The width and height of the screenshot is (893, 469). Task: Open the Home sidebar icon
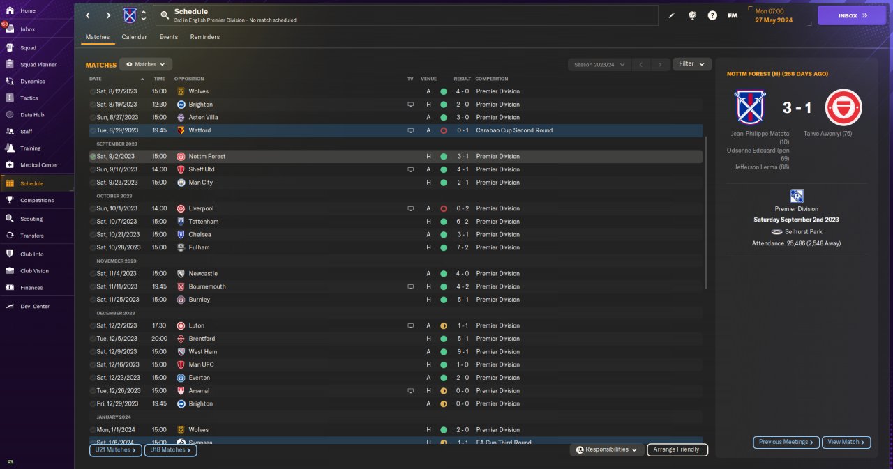pos(10,11)
